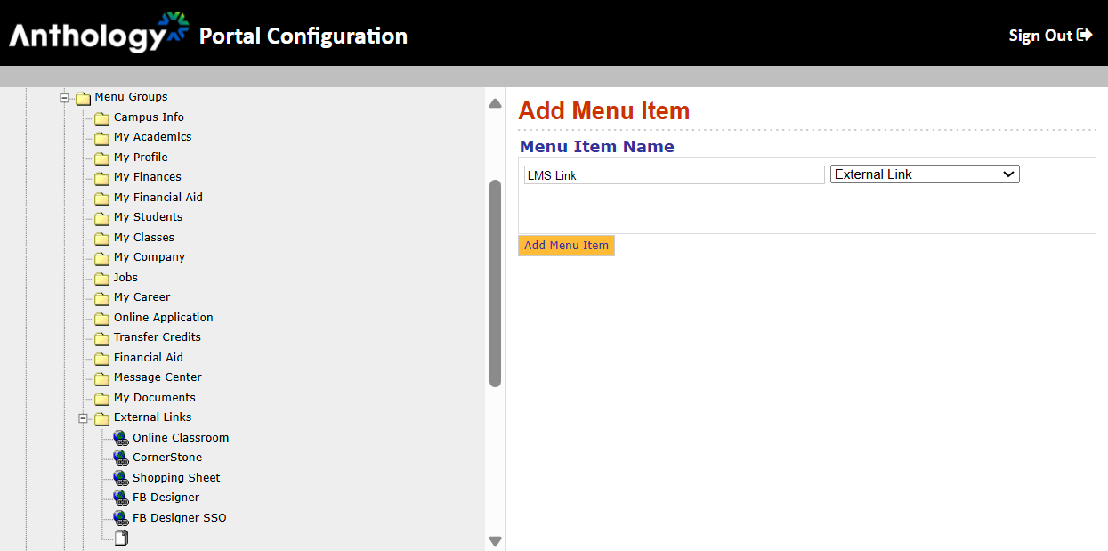The image size is (1108, 551).
Task: Click the tree panel scrollbar thumb
Action: coord(495,283)
